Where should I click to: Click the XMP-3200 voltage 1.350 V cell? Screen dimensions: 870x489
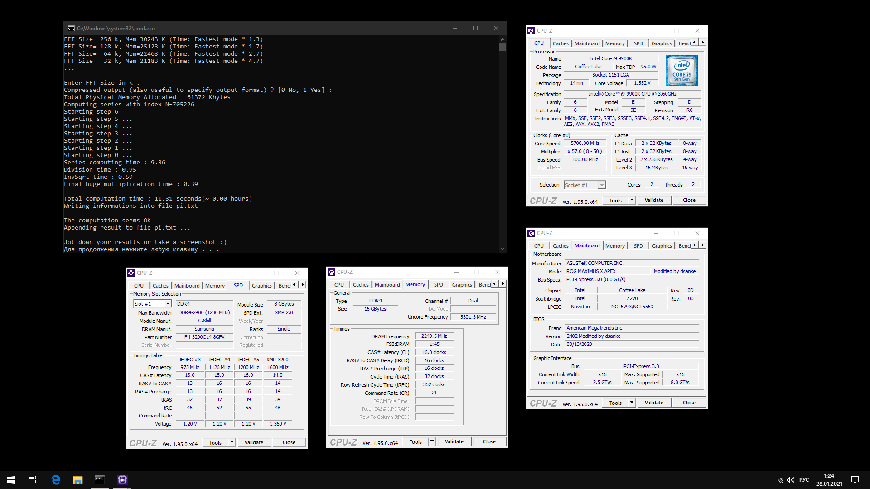[278, 424]
